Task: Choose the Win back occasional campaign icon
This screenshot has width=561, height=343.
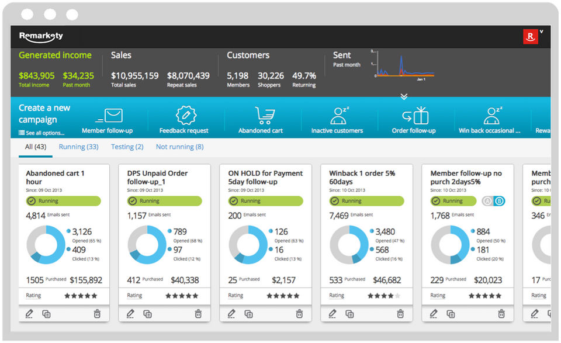Action: (x=493, y=115)
